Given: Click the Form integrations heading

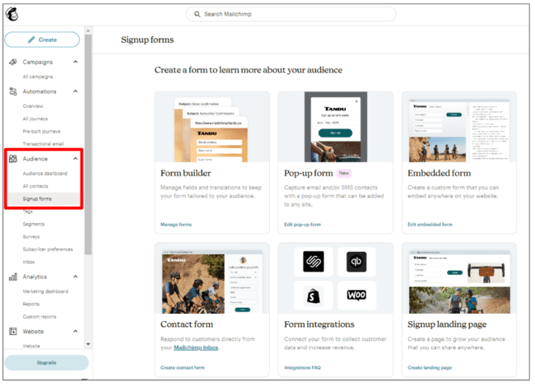Looking at the screenshot, I should pos(319,324).
